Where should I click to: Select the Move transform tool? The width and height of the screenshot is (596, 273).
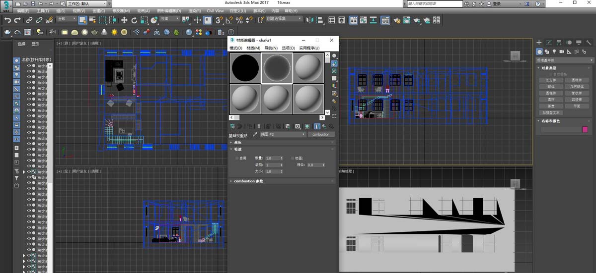point(124,20)
